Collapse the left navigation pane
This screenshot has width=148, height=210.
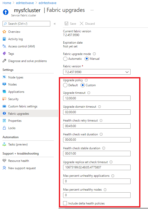pyautogui.click(x=55, y=23)
